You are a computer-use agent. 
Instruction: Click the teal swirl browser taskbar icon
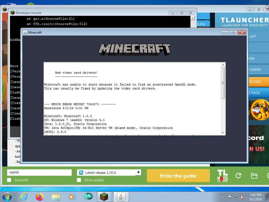88,196
